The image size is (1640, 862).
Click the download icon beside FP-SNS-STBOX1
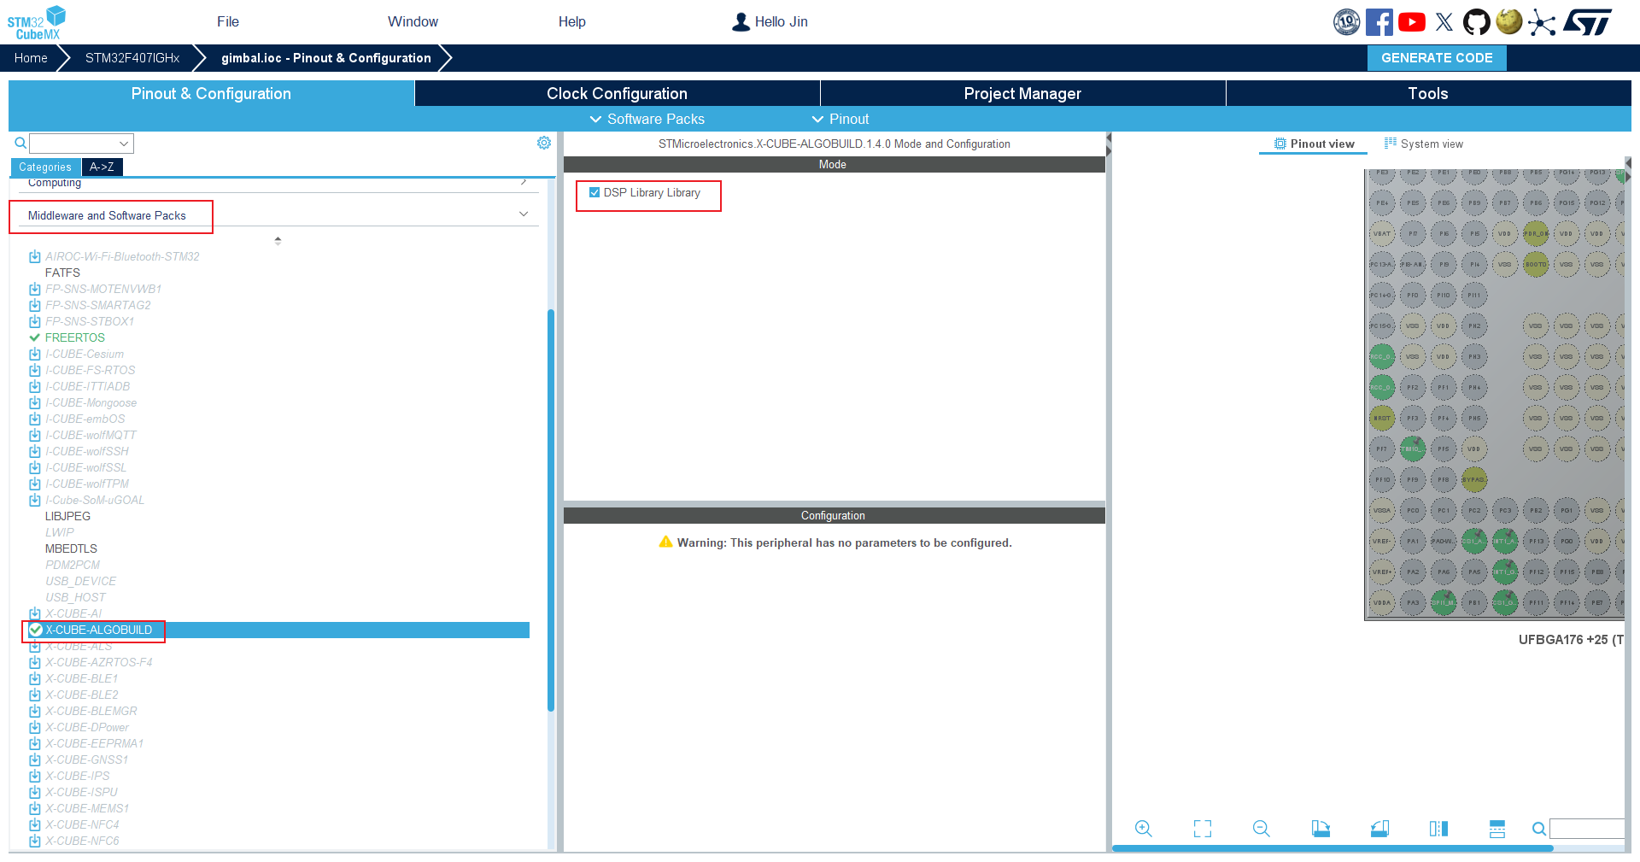(x=35, y=321)
